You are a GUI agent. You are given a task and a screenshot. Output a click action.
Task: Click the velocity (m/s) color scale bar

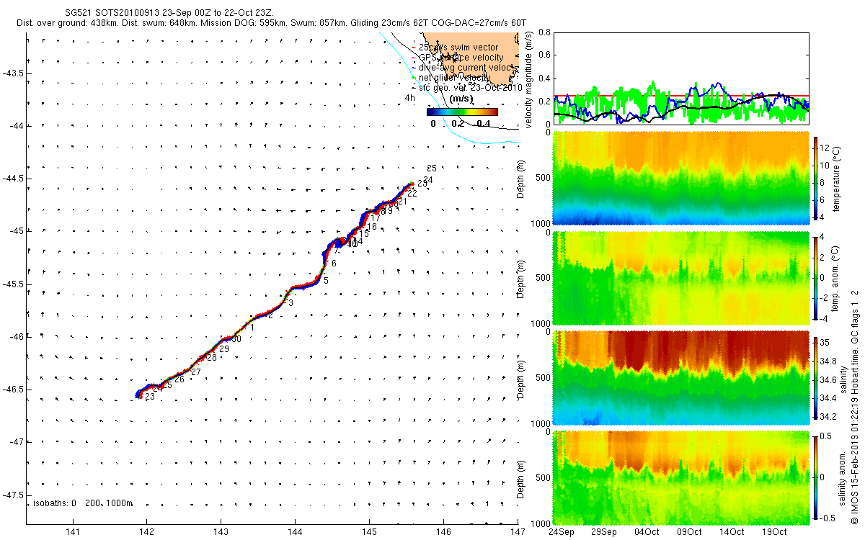[462, 112]
